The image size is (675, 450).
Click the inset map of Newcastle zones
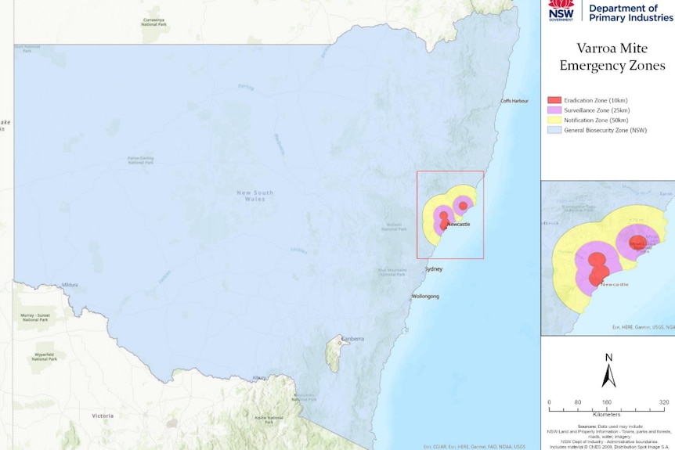click(x=608, y=258)
